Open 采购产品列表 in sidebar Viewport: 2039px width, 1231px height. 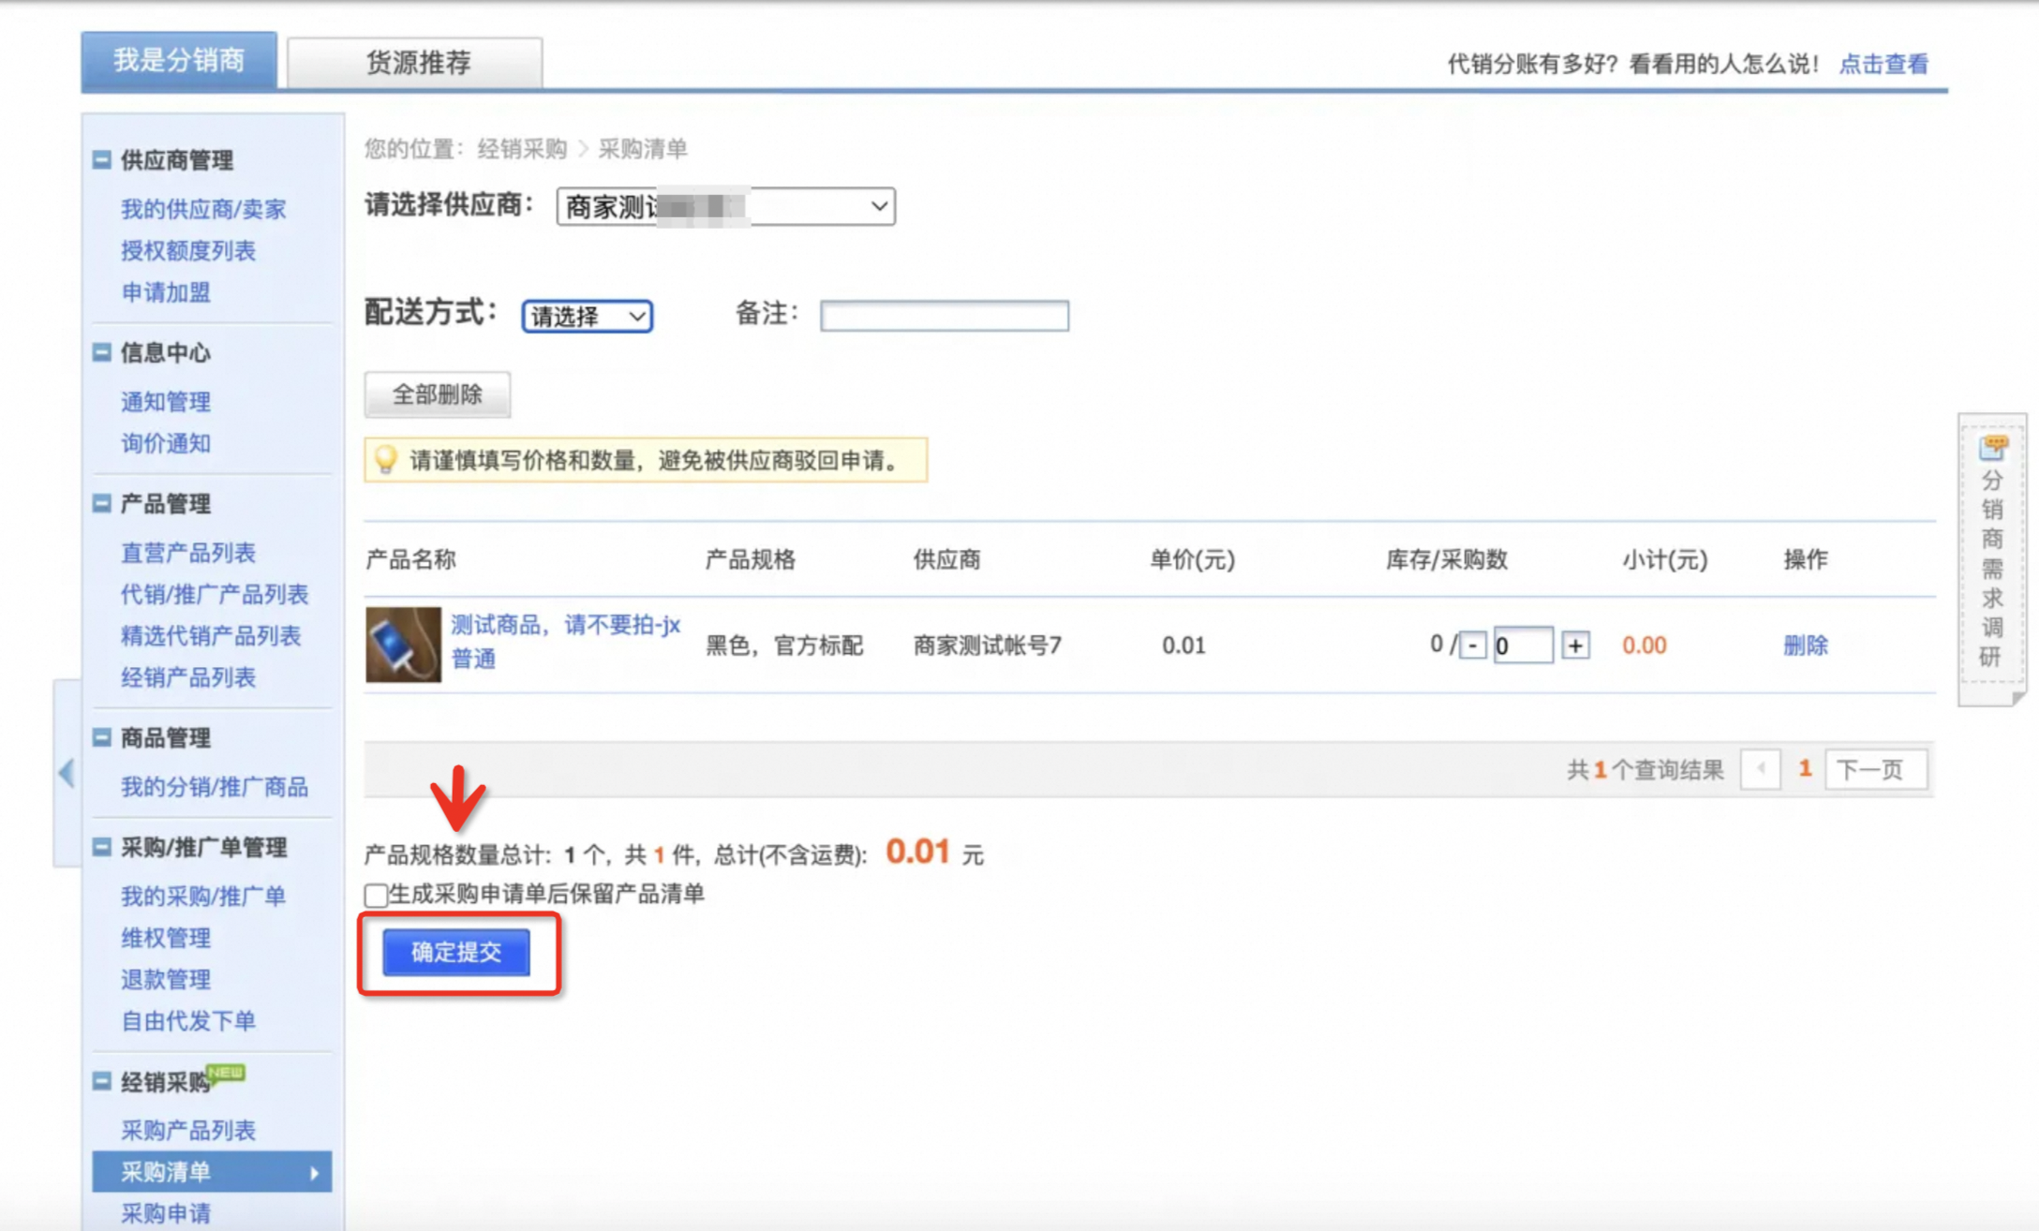coord(188,1131)
